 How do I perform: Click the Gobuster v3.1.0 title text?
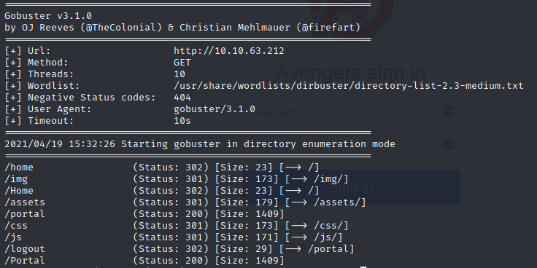pyautogui.click(x=48, y=16)
